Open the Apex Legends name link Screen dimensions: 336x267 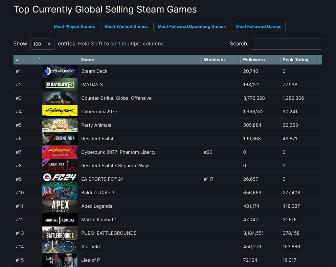point(97,206)
